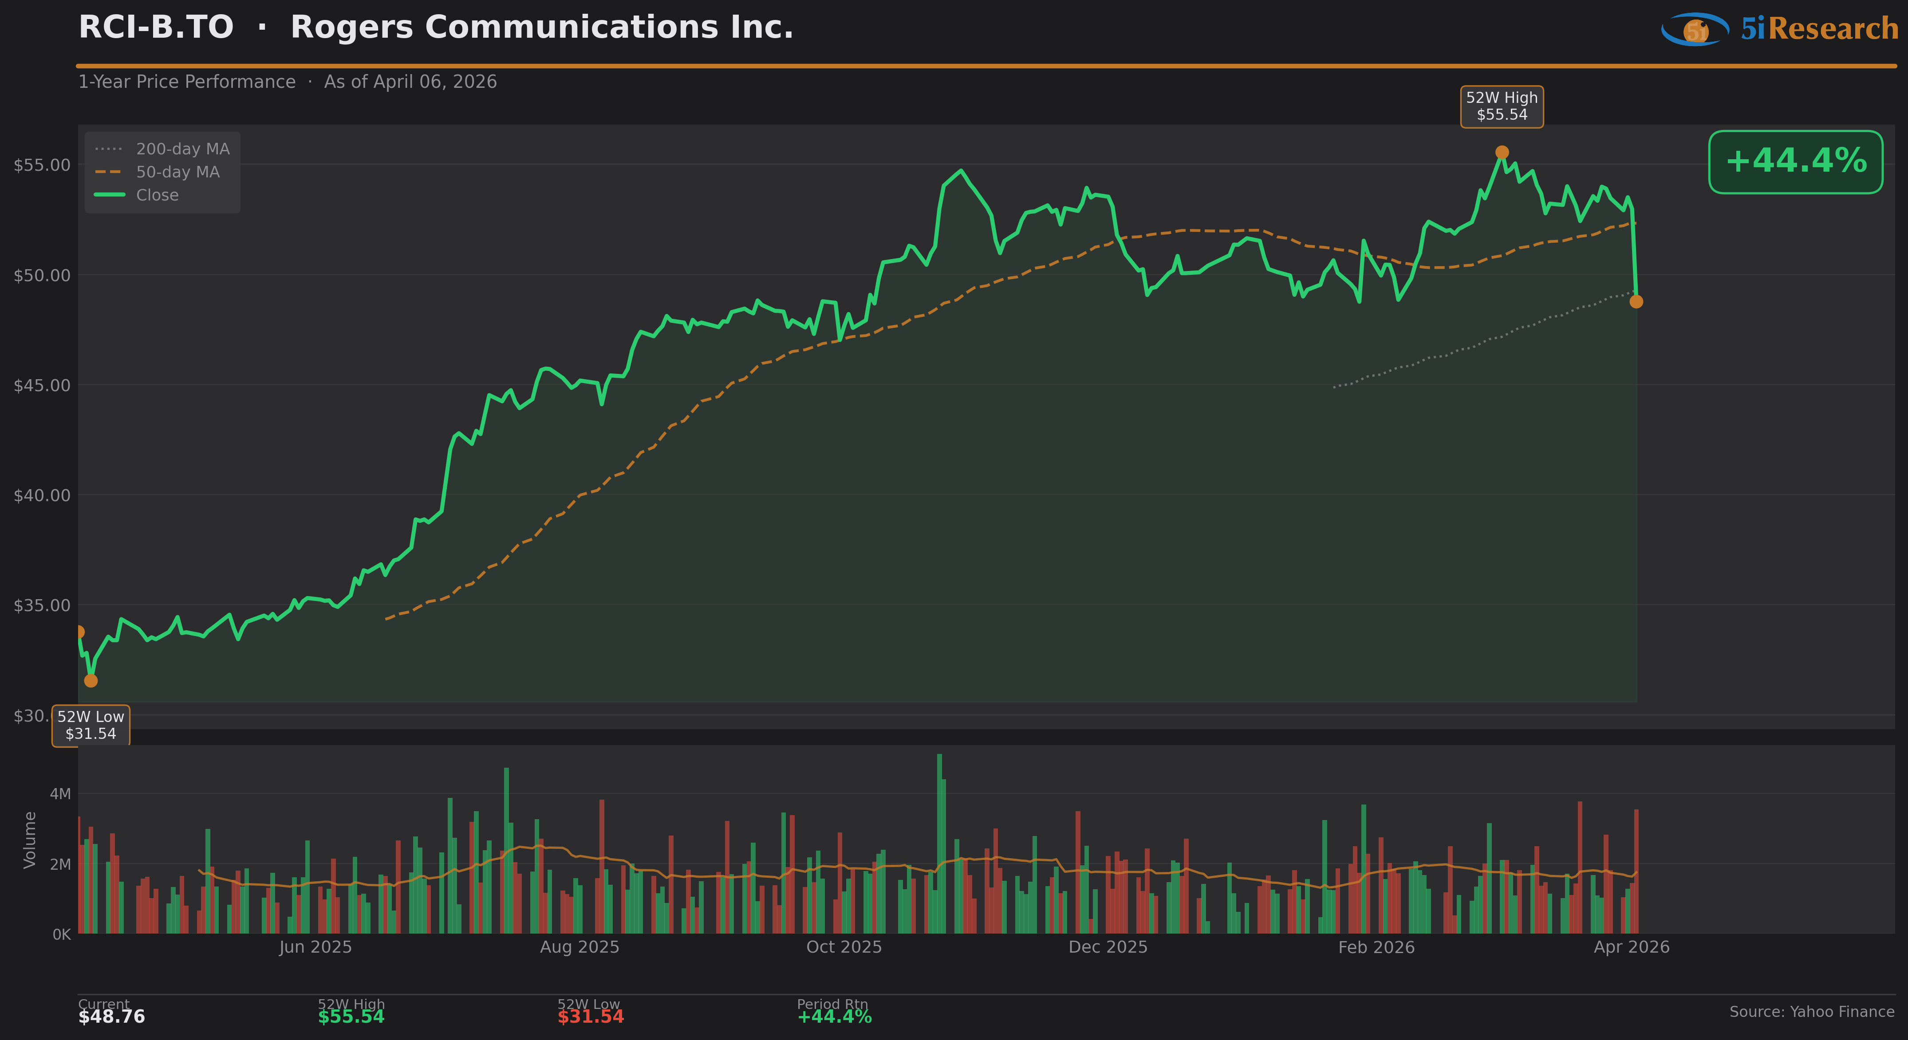Select the Aug 2025 x-axis label
Screen dimensions: 1908x1040
tap(579, 947)
